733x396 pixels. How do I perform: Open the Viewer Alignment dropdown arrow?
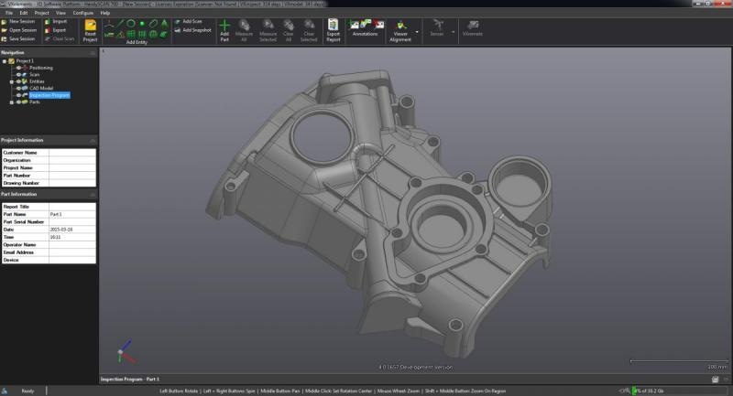(417, 32)
